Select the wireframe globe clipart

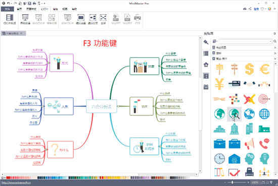coord(264,114)
